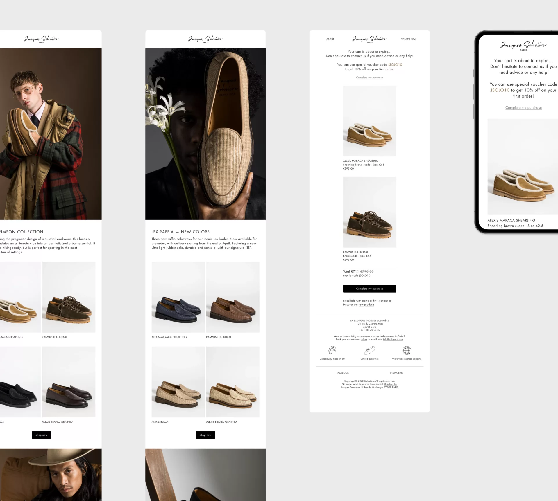Screen dimensions: 558x501
Task: Click the Limited quantities shoe icon
Action: pos(369,350)
